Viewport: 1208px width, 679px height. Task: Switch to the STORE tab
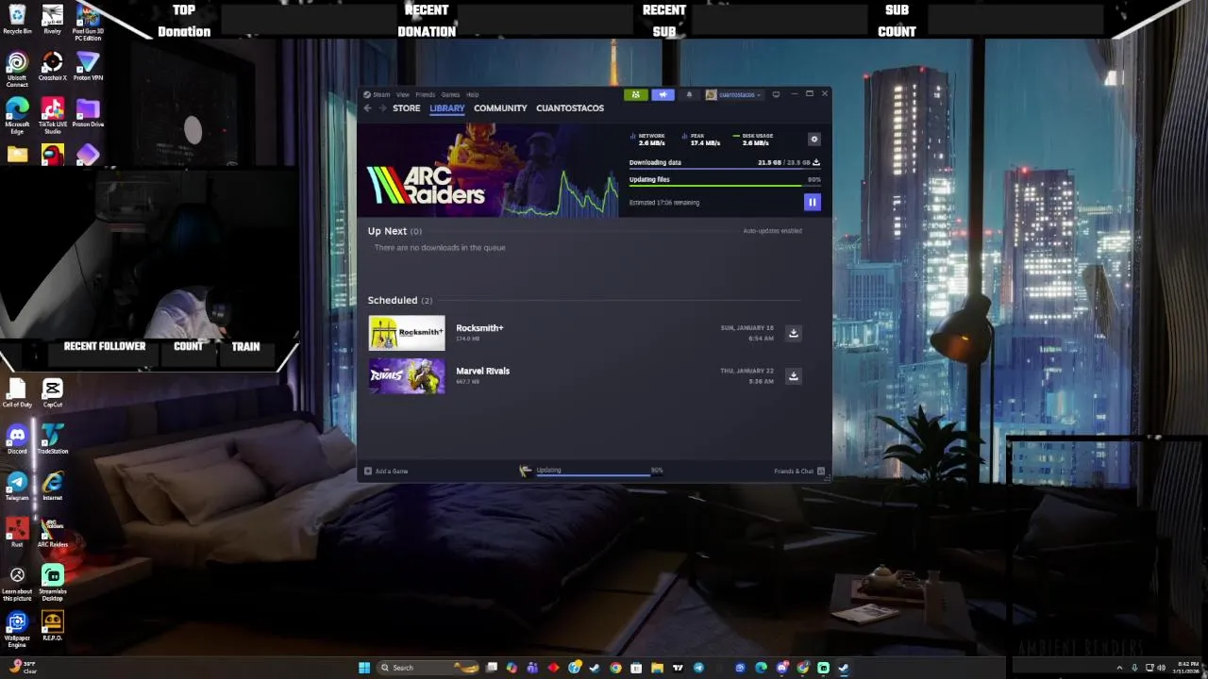click(x=407, y=108)
